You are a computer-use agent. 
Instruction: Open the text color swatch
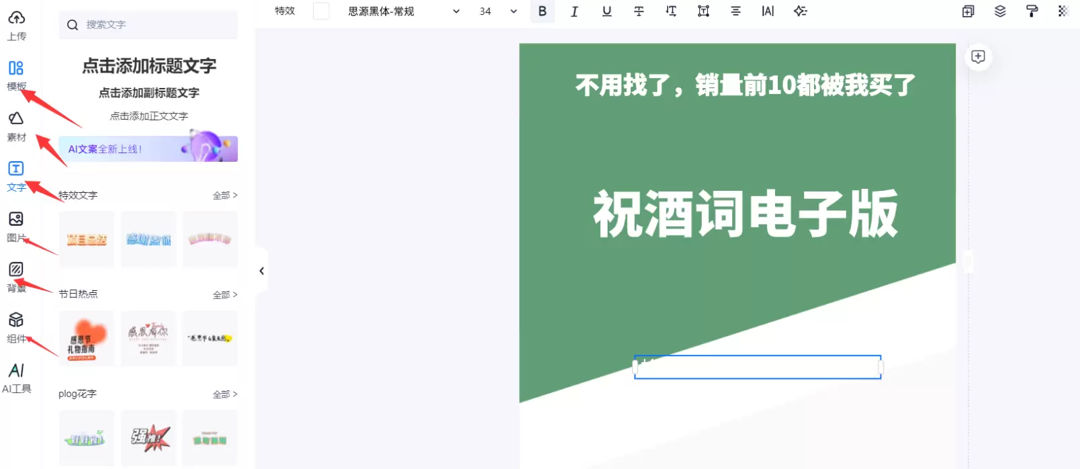(321, 11)
